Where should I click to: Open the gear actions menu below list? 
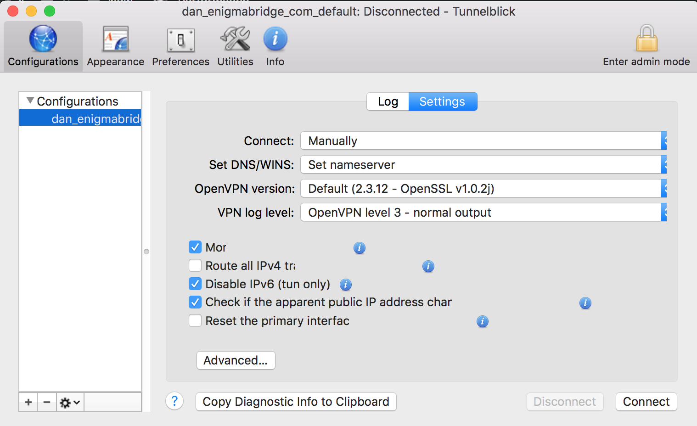tap(70, 403)
